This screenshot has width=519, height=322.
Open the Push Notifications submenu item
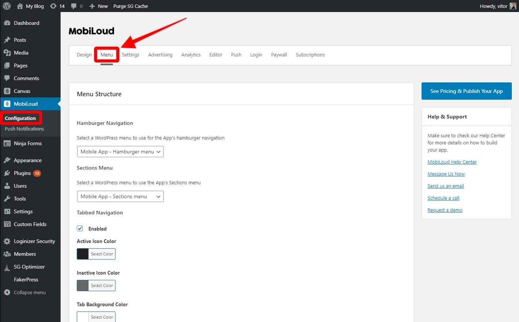[24, 129]
